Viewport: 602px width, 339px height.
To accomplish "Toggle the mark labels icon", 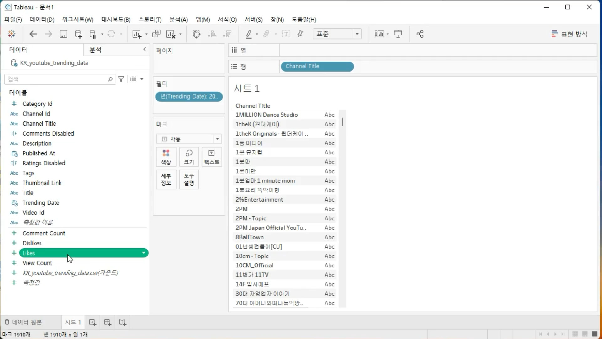I will pos(286,34).
